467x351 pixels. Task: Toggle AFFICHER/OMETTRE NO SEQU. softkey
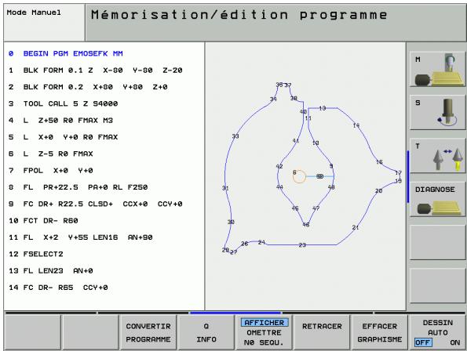(264, 332)
